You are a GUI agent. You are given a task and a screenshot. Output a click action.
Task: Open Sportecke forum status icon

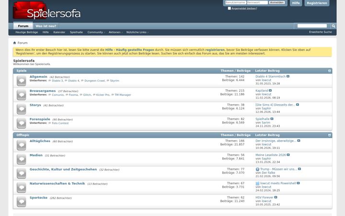click(x=22, y=202)
